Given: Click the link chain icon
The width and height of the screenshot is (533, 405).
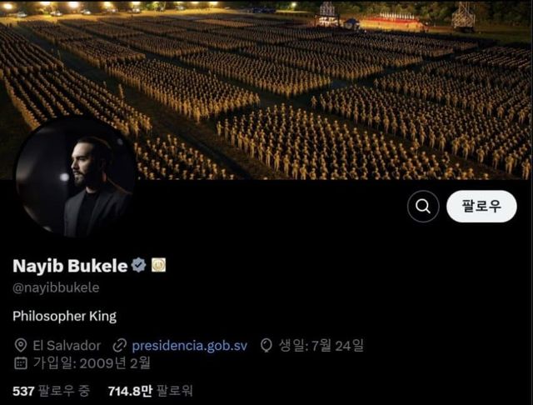Looking at the screenshot, I should (119, 346).
